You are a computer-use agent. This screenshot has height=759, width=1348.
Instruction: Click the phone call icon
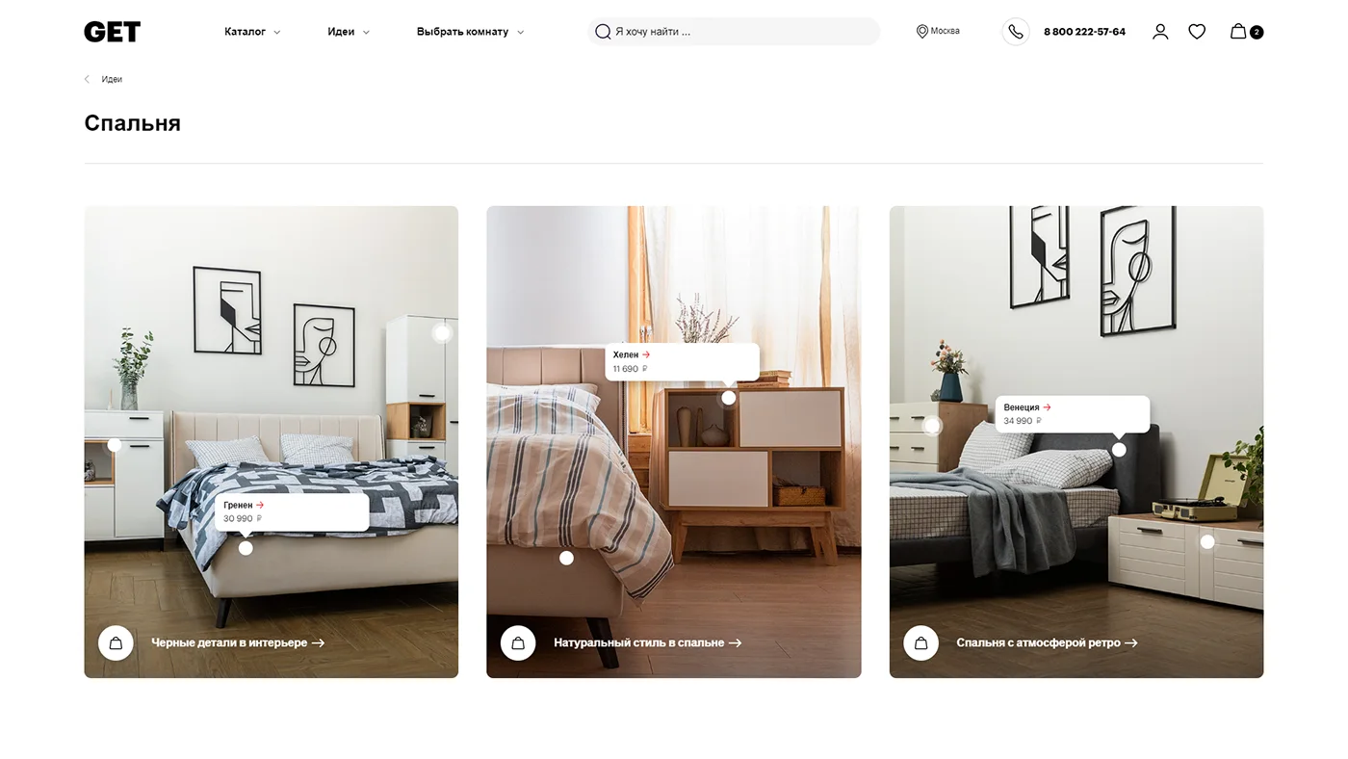1016,32
